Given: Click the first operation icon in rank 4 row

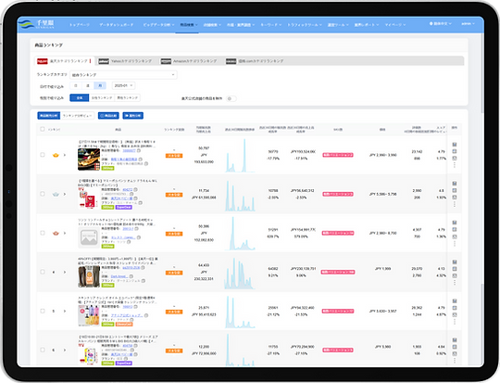Looking at the screenshot, I should [x=455, y=262].
